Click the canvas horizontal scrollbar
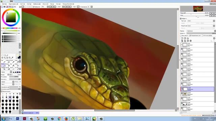 click(114, 110)
